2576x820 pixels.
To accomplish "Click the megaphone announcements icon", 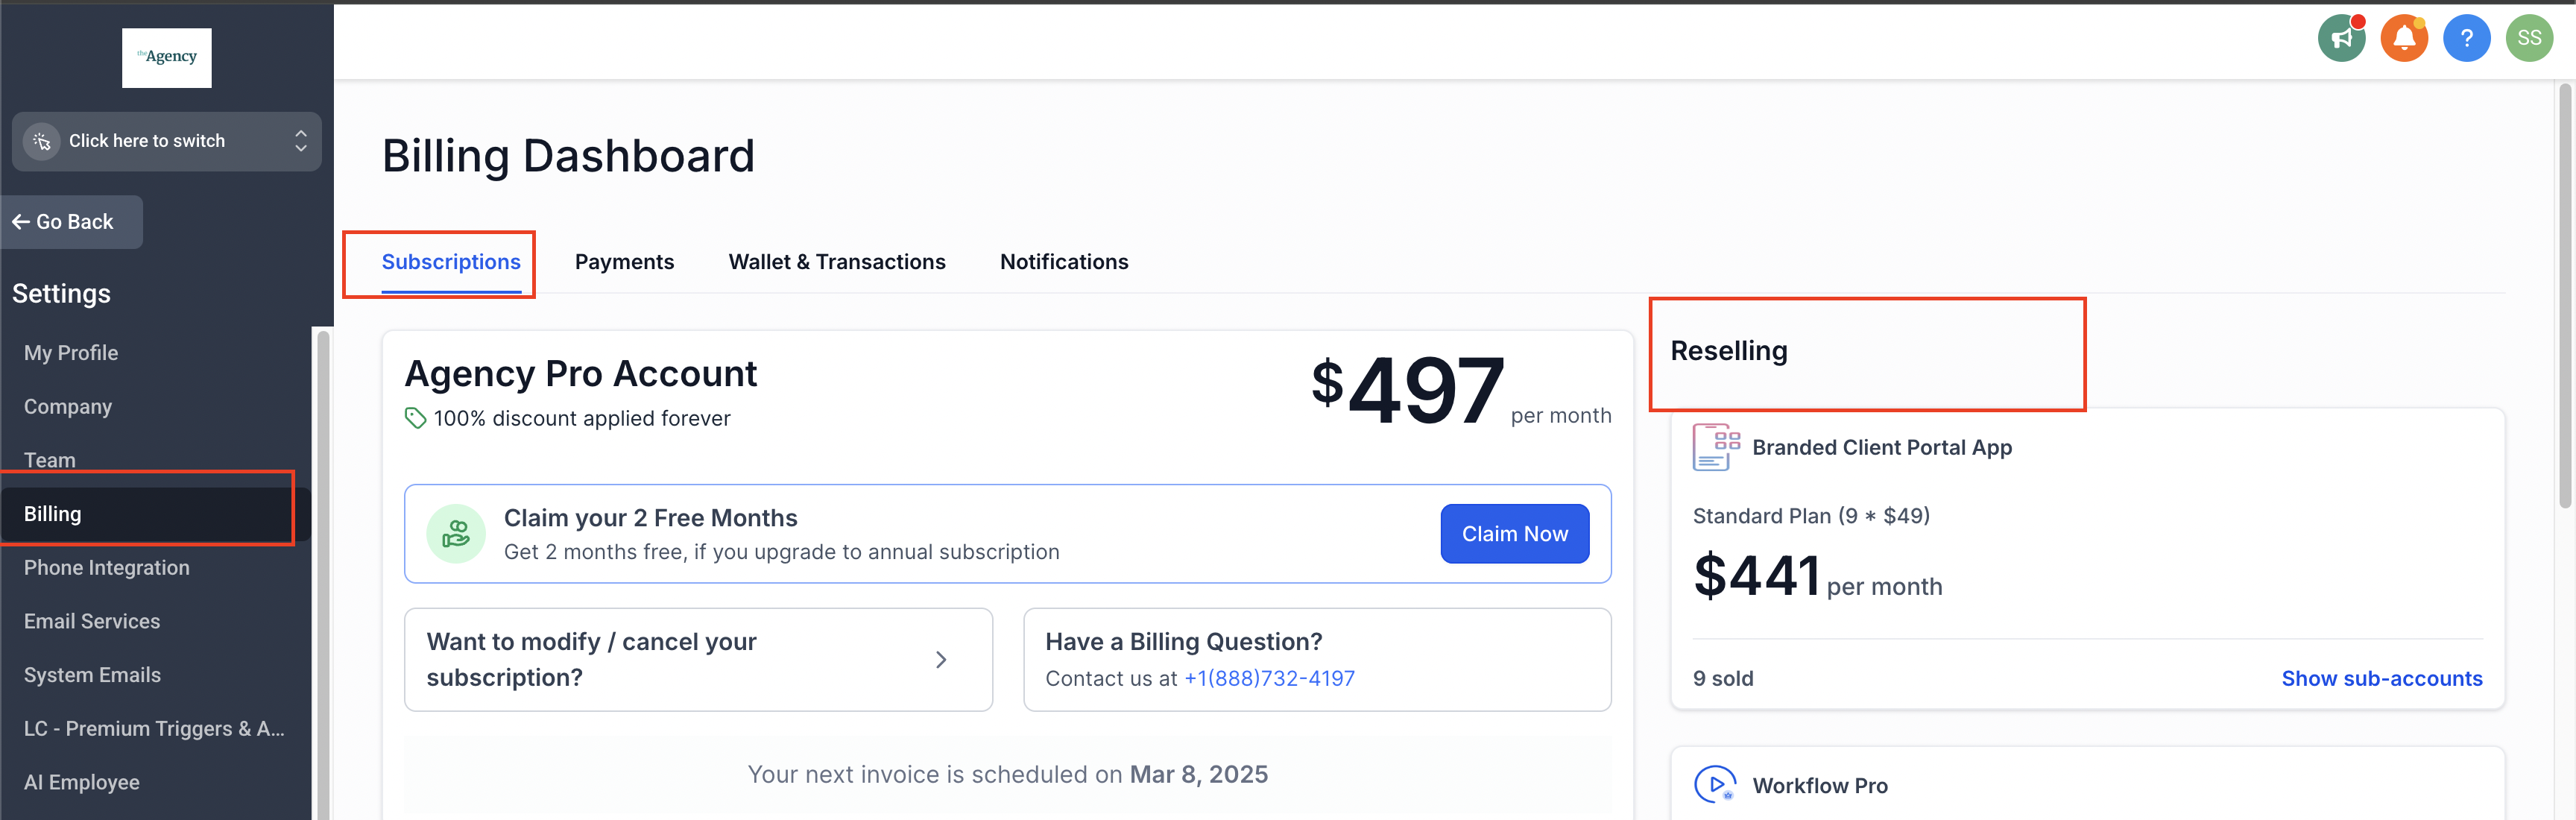I will click(x=2341, y=39).
